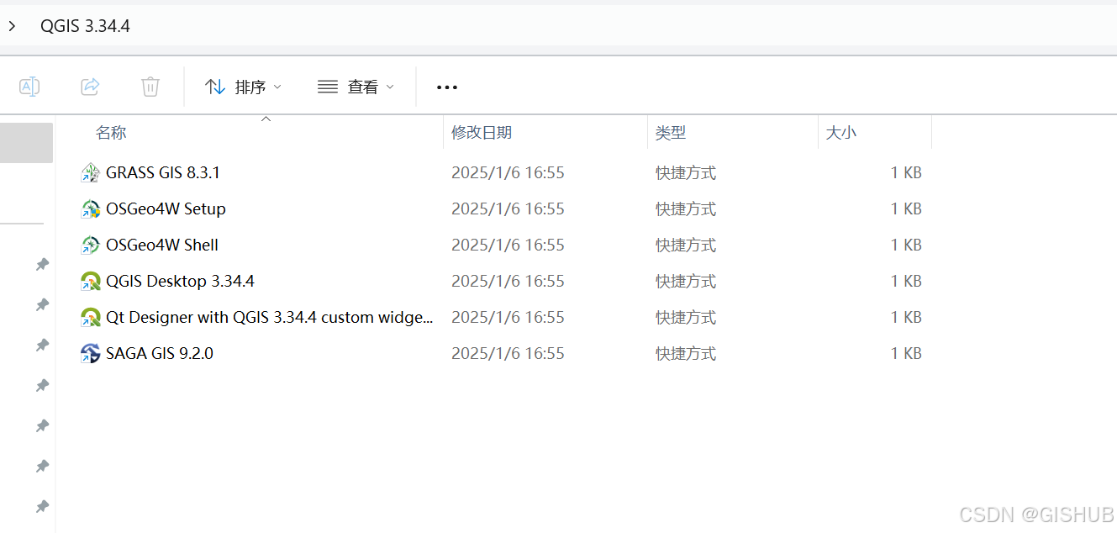
Task: Click the Qt Designer with QGIS 3.34.4 name
Action: [270, 318]
